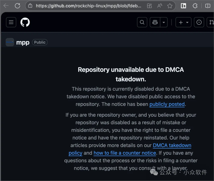Open the Pull requests icon
This screenshot has width=214, height=181.
(211, 22)
